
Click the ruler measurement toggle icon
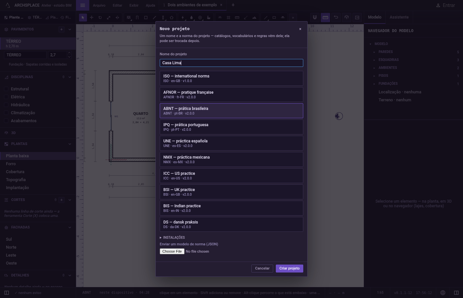[x=325, y=17]
